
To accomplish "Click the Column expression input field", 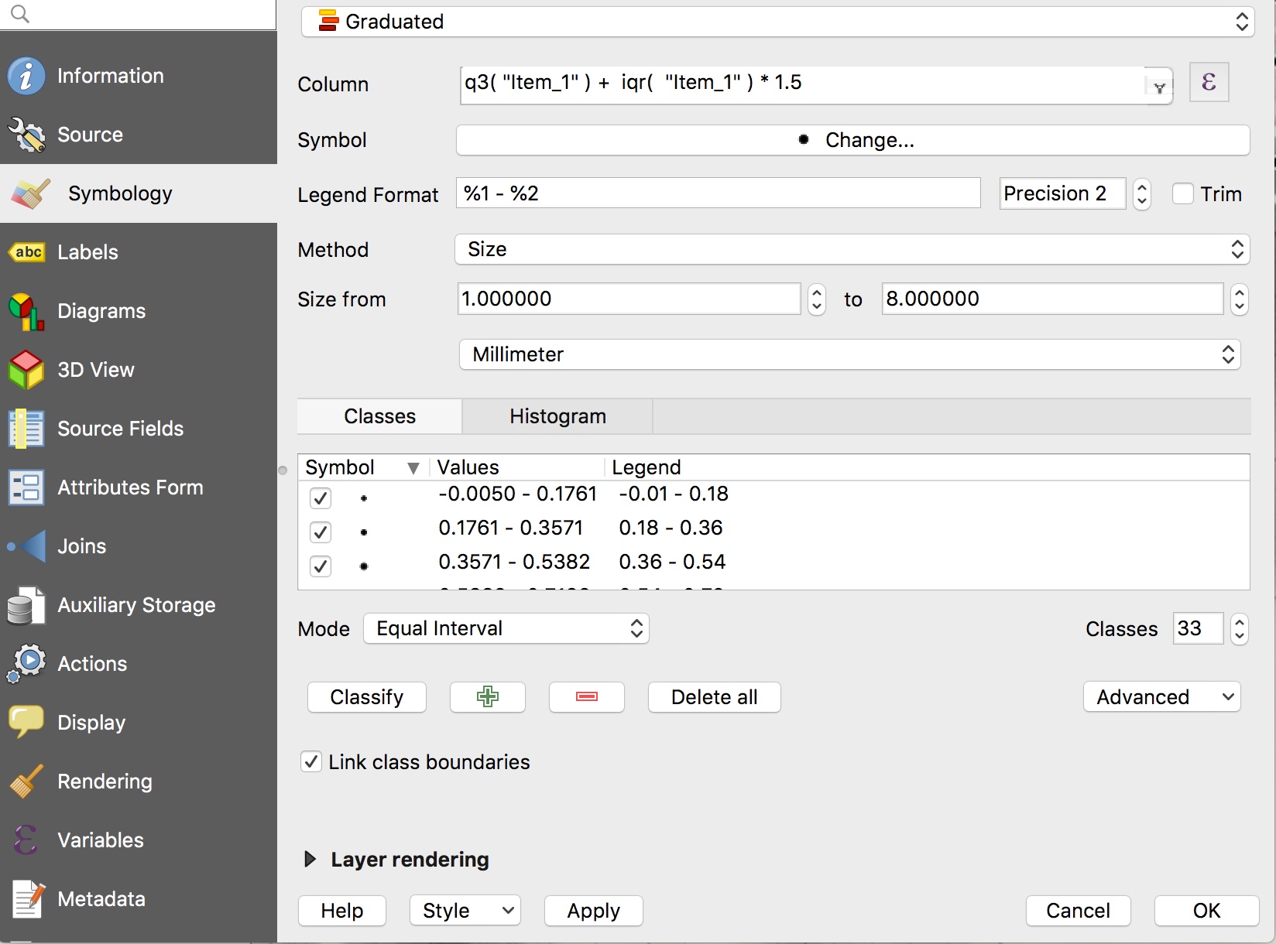I will pos(803,84).
